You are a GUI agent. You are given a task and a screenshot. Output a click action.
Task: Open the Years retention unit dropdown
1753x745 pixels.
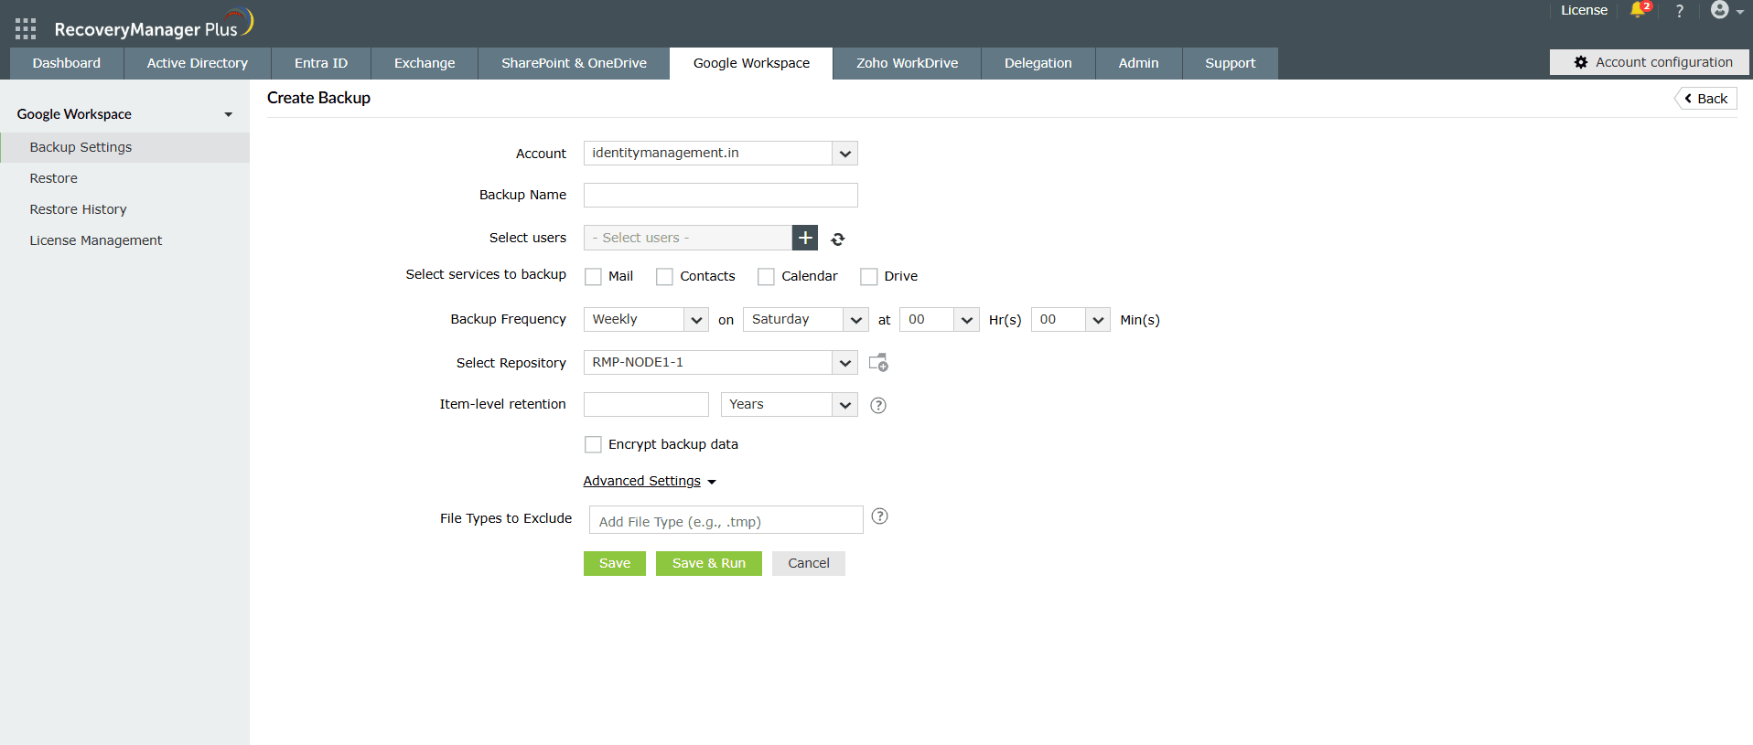(x=790, y=405)
